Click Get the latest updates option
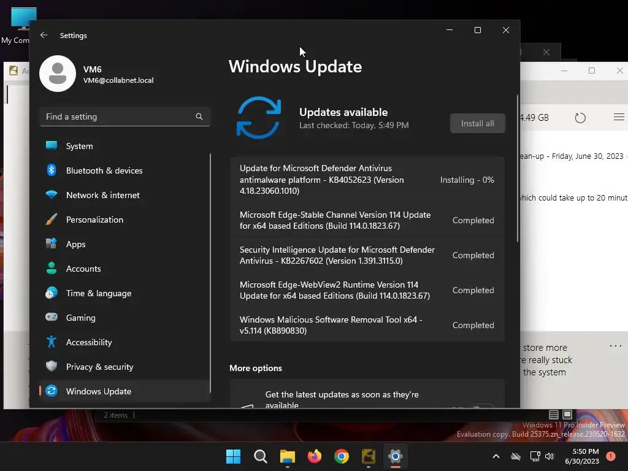 coord(367,394)
